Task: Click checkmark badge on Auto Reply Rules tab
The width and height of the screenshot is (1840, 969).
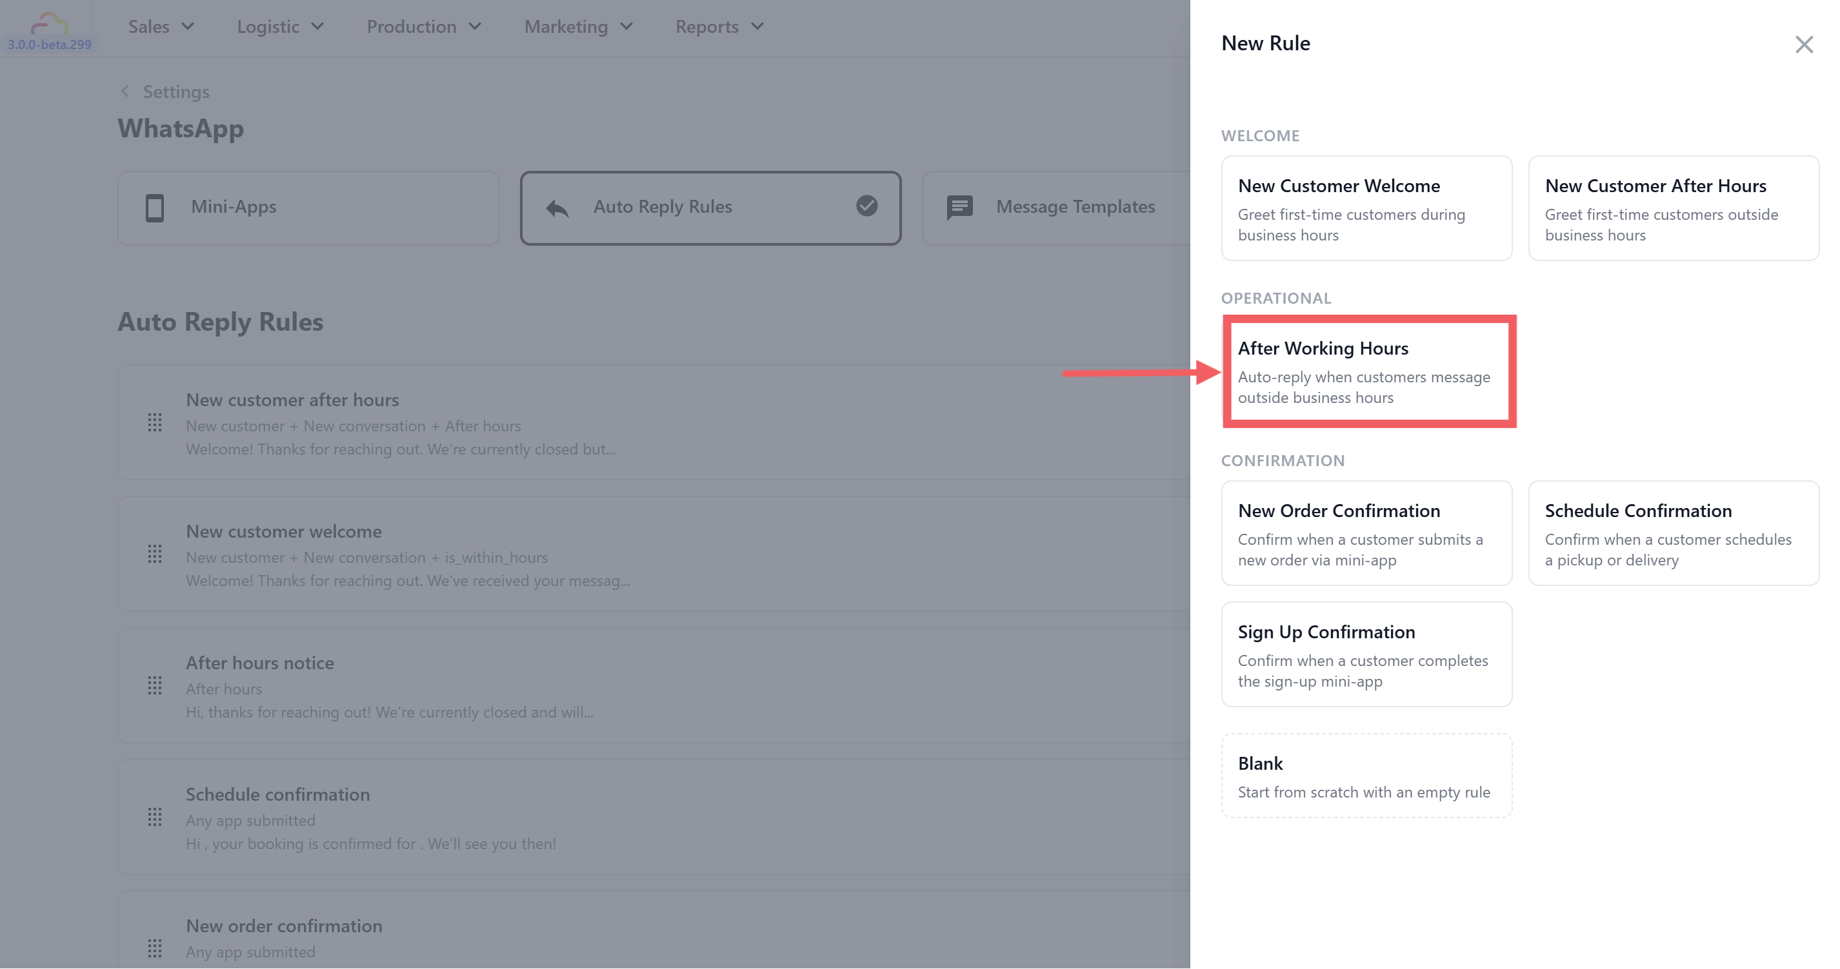Action: click(x=866, y=206)
